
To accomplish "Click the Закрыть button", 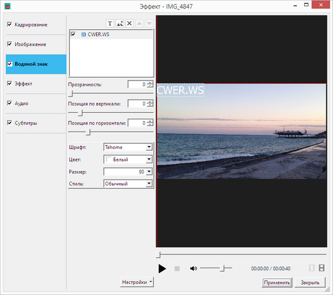I will tap(310, 282).
